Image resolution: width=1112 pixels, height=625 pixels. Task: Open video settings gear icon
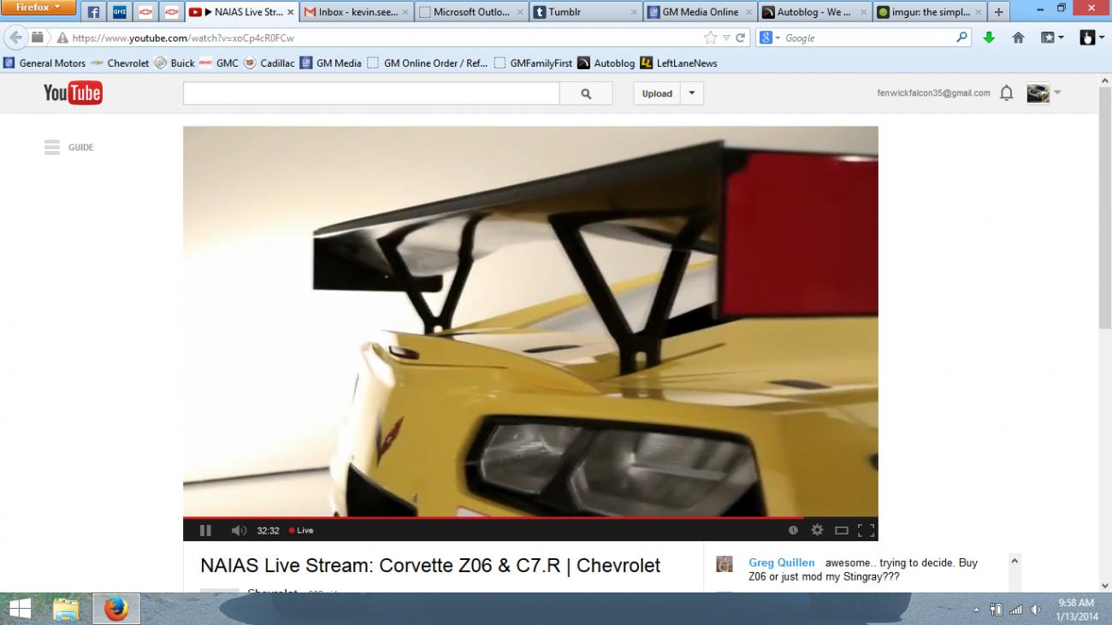(x=817, y=530)
